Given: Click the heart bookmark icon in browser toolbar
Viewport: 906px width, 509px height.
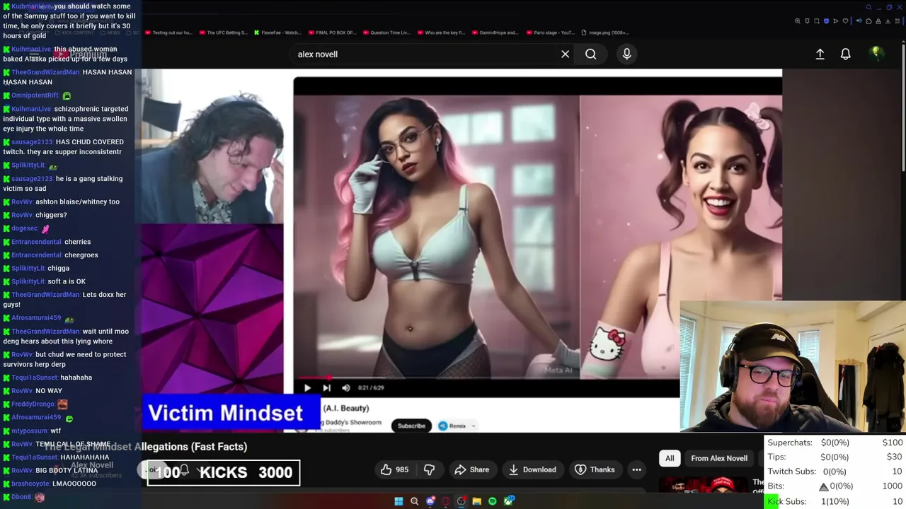Looking at the screenshot, I should click(x=845, y=21).
